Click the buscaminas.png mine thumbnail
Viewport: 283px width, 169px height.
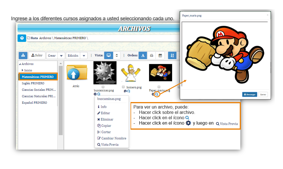[x=105, y=73]
